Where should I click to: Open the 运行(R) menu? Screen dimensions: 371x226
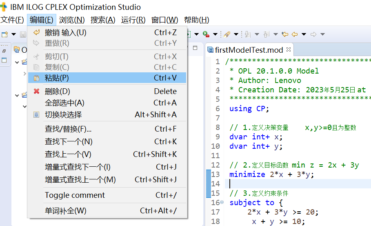pos(133,20)
